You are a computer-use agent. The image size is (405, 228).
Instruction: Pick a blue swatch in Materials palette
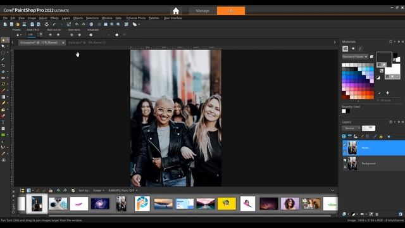tap(347, 77)
